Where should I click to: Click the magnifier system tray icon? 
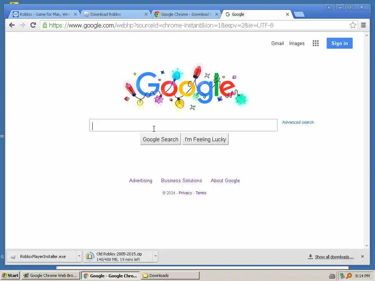tap(349, 276)
